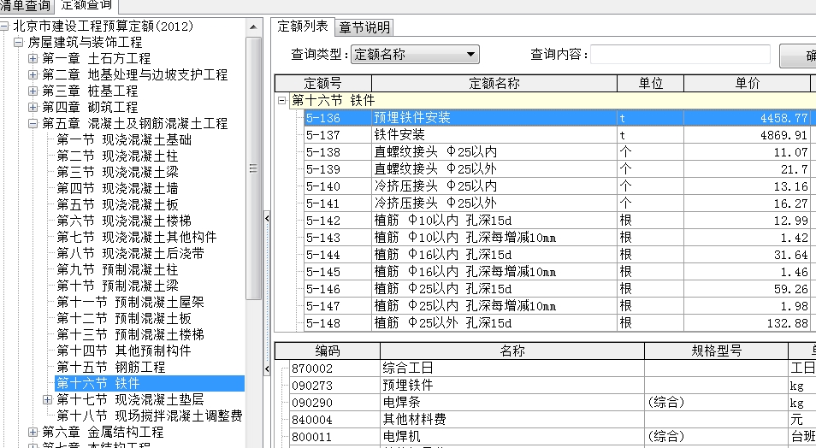Select 第七节 现浇混凝土其他构件
Image resolution: width=816 pixels, height=448 pixels.
tap(136, 238)
